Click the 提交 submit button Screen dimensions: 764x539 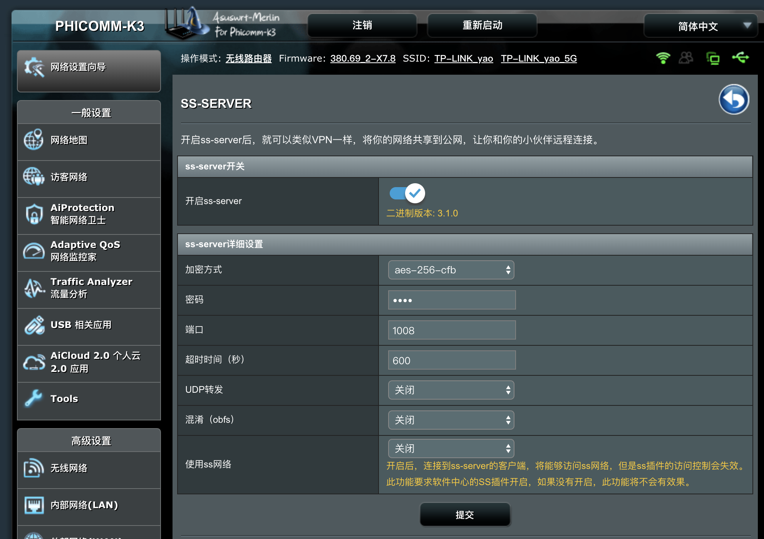click(465, 515)
